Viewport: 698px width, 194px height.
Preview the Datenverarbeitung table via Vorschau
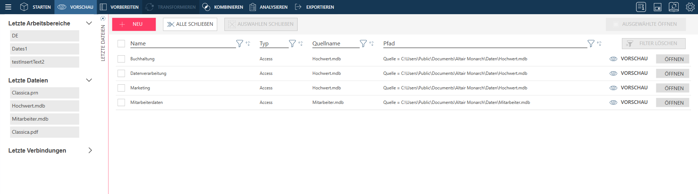[x=629, y=73]
